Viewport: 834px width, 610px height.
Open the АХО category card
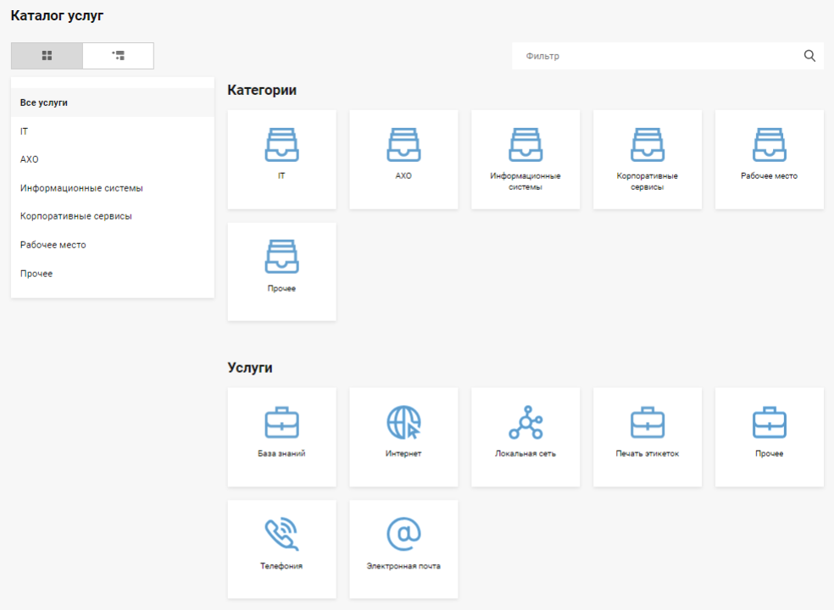tap(403, 159)
